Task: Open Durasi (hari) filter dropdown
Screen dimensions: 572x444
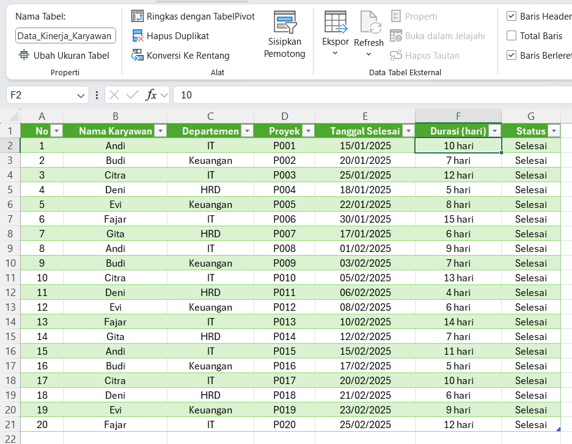Action: click(x=495, y=131)
